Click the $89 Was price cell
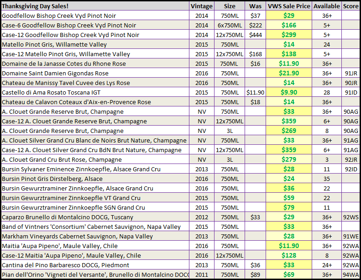361x280 pixels. 255,275
